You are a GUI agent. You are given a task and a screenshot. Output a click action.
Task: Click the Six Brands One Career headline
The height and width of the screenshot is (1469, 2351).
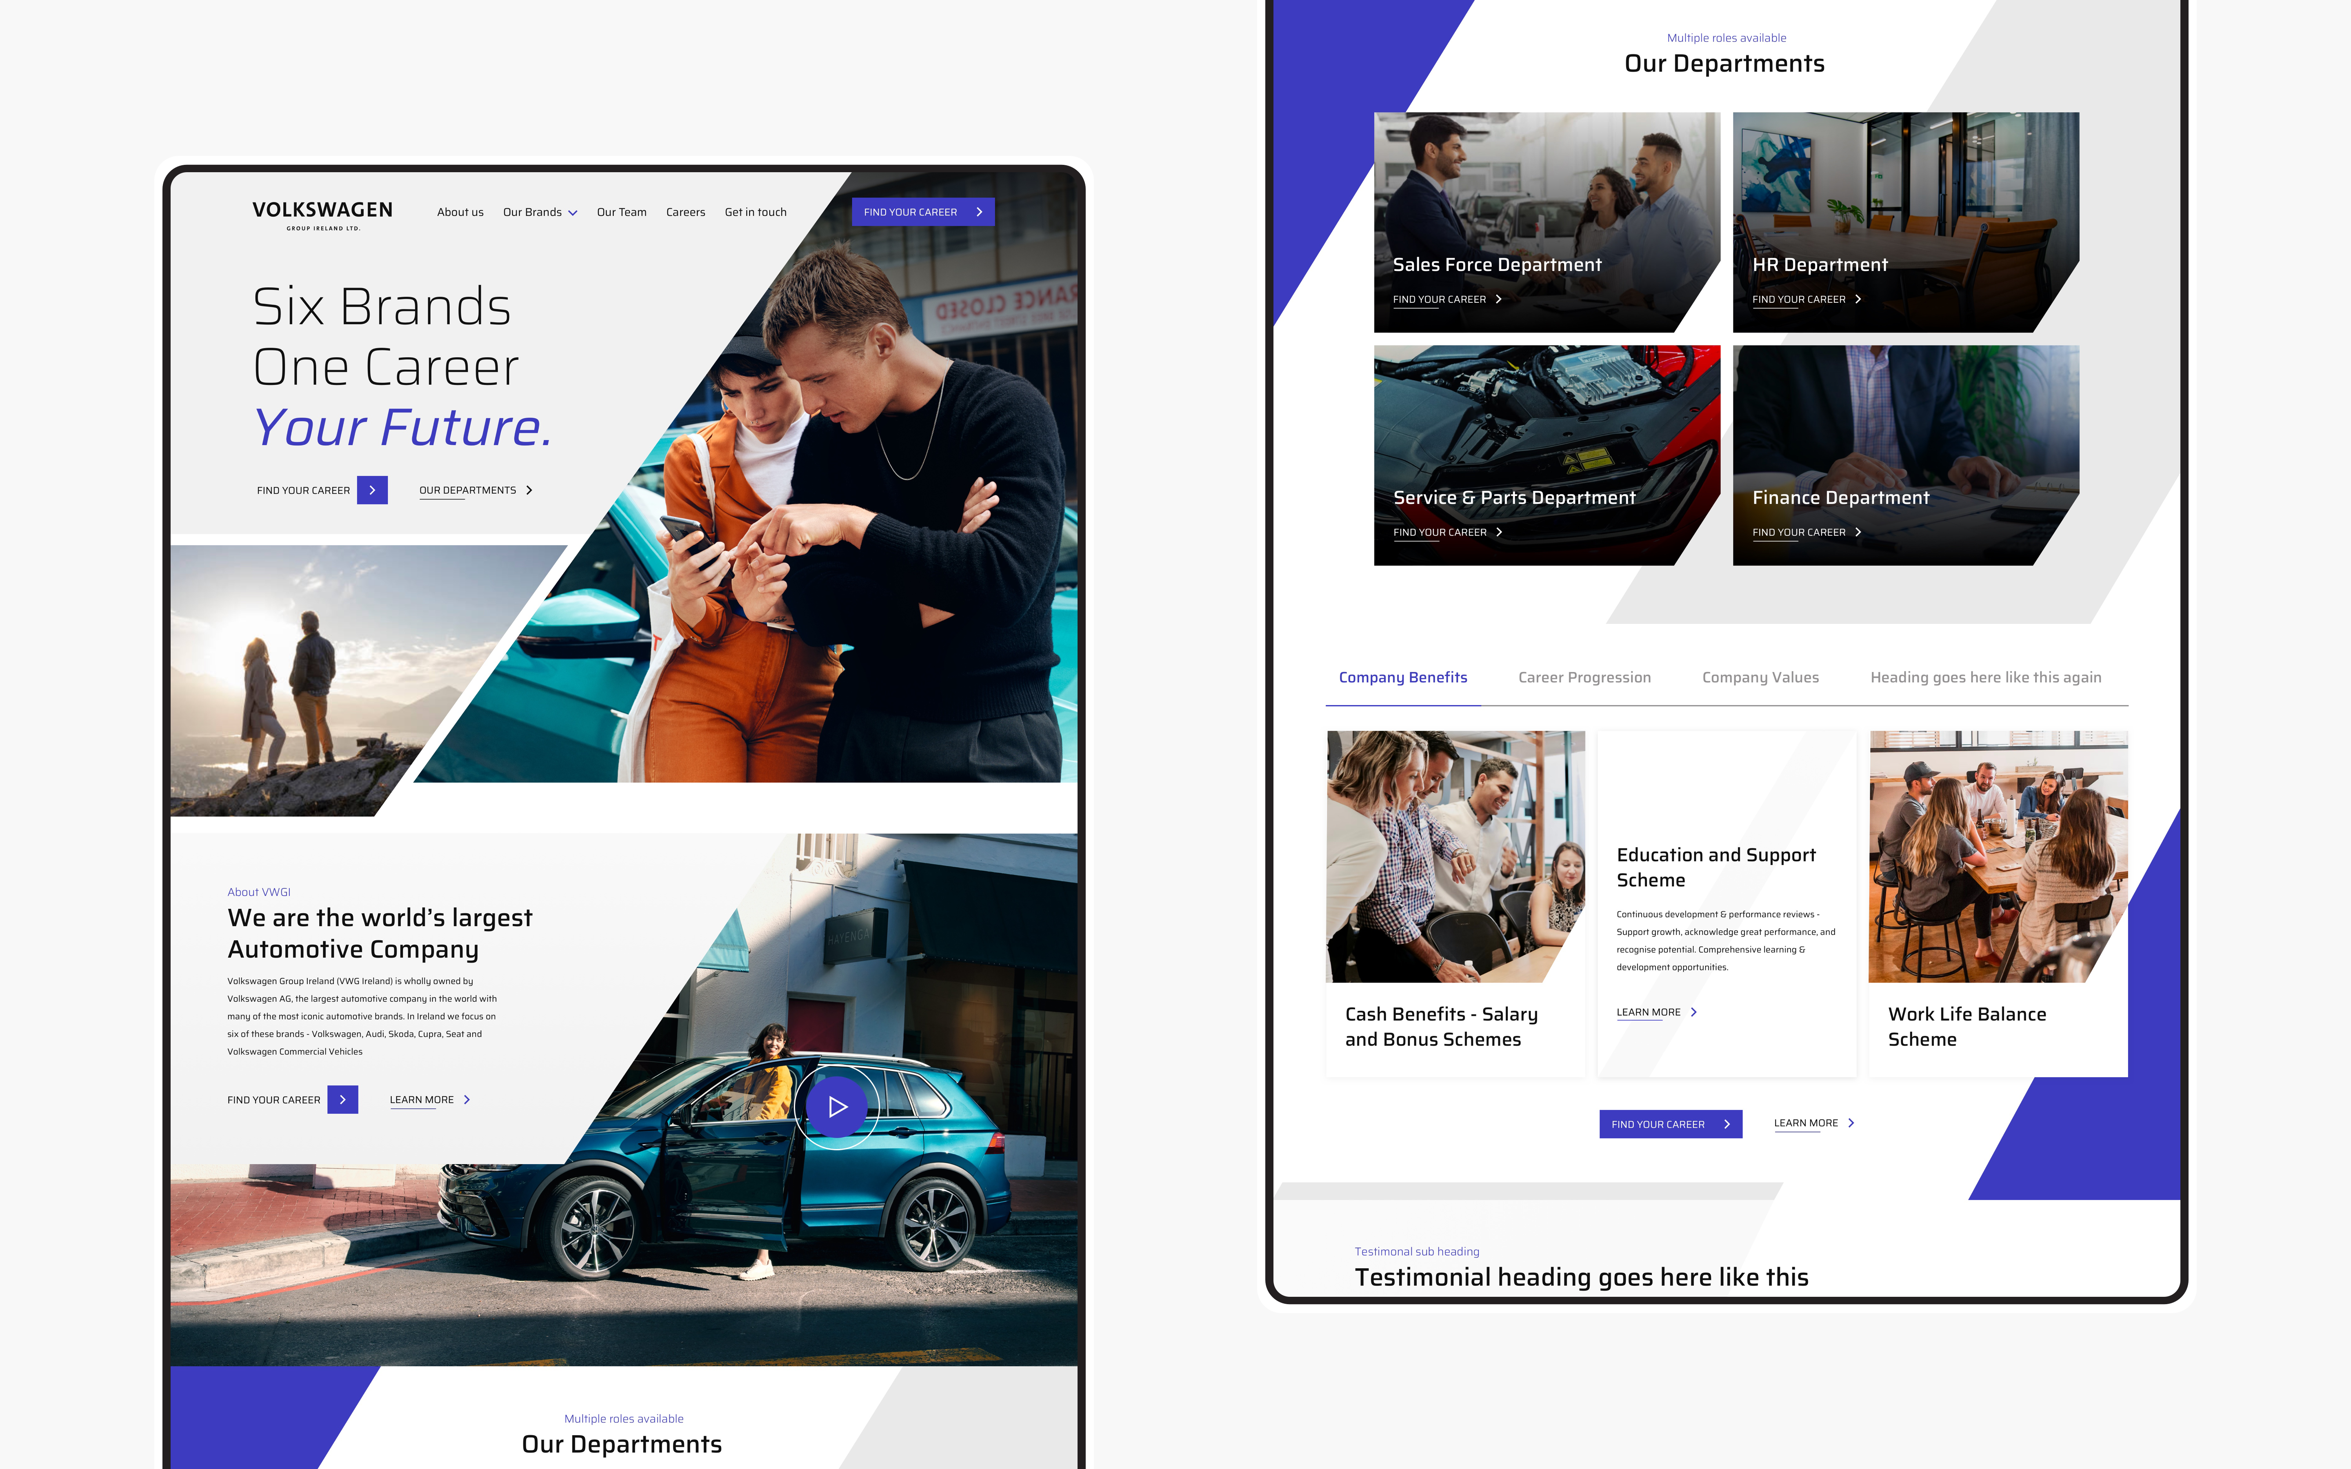[386, 336]
